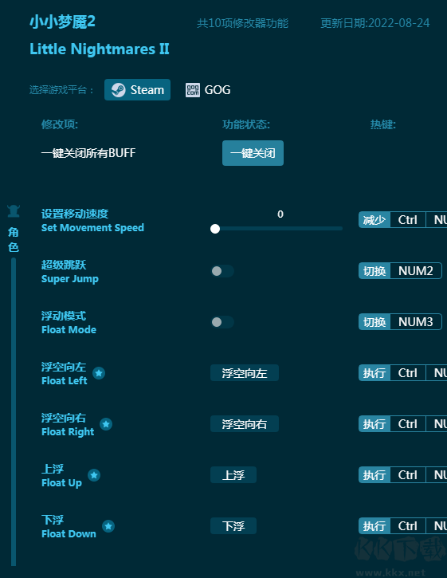Enable the Super Jump toggle
The width and height of the screenshot is (447, 578).
pyautogui.click(x=222, y=271)
